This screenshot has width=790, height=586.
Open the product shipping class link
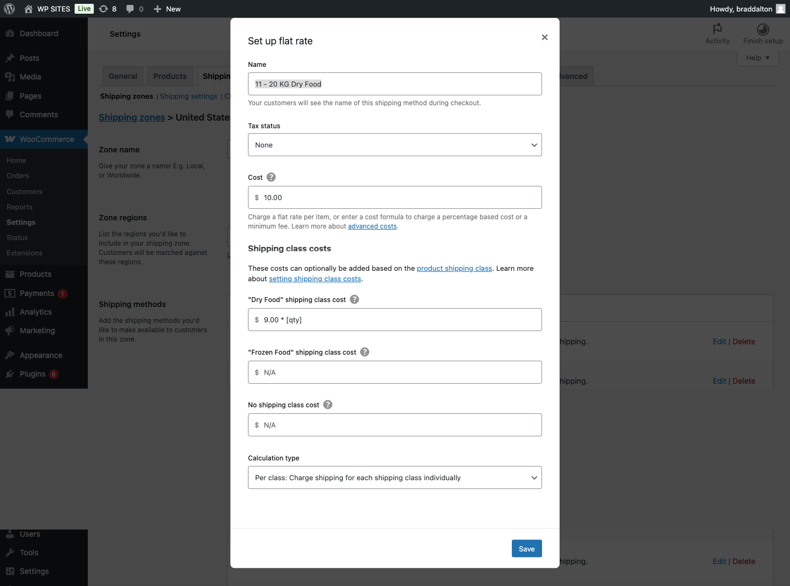[x=454, y=268]
